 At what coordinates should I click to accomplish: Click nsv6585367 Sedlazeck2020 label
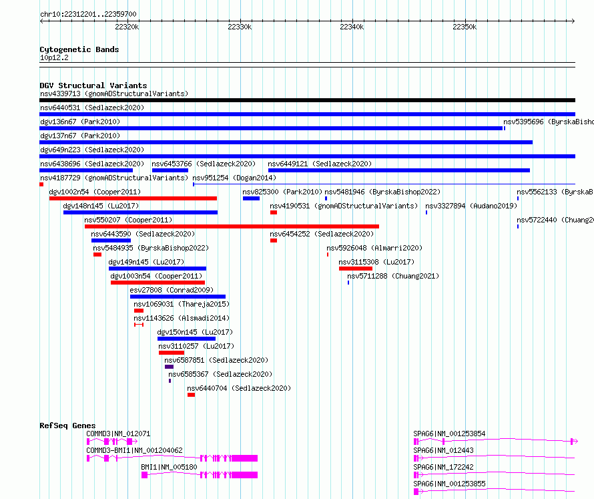click(x=220, y=374)
